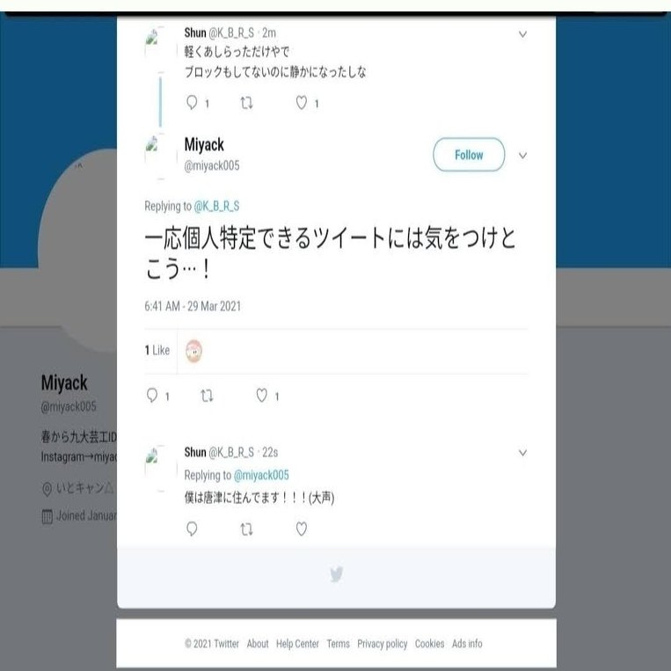Like Miyack's main tweet
The image size is (671, 671).
click(262, 396)
